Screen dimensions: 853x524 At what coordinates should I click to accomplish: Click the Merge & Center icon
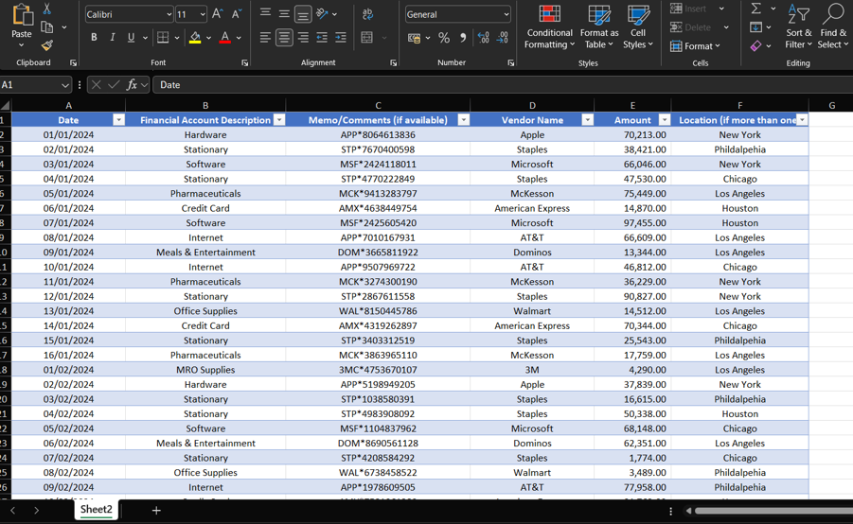point(367,38)
